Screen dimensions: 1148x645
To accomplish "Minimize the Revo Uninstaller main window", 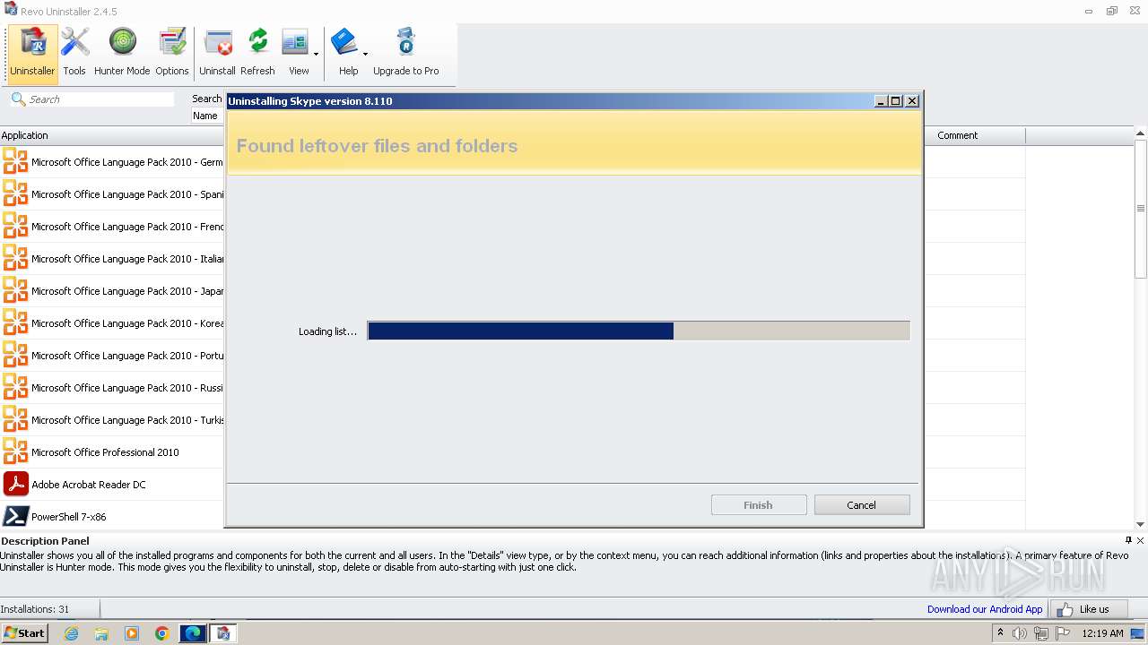I will click(1089, 12).
